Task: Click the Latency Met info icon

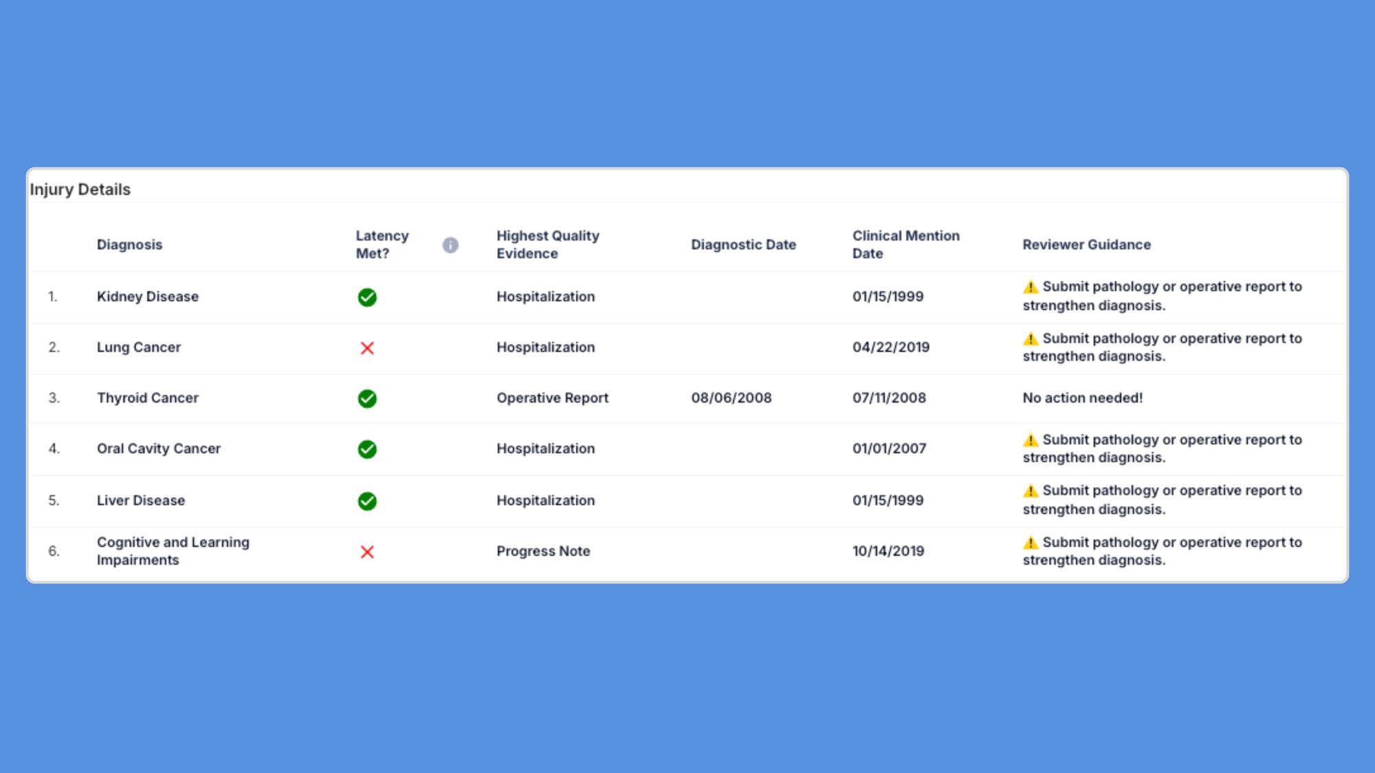Action: click(450, 245)
